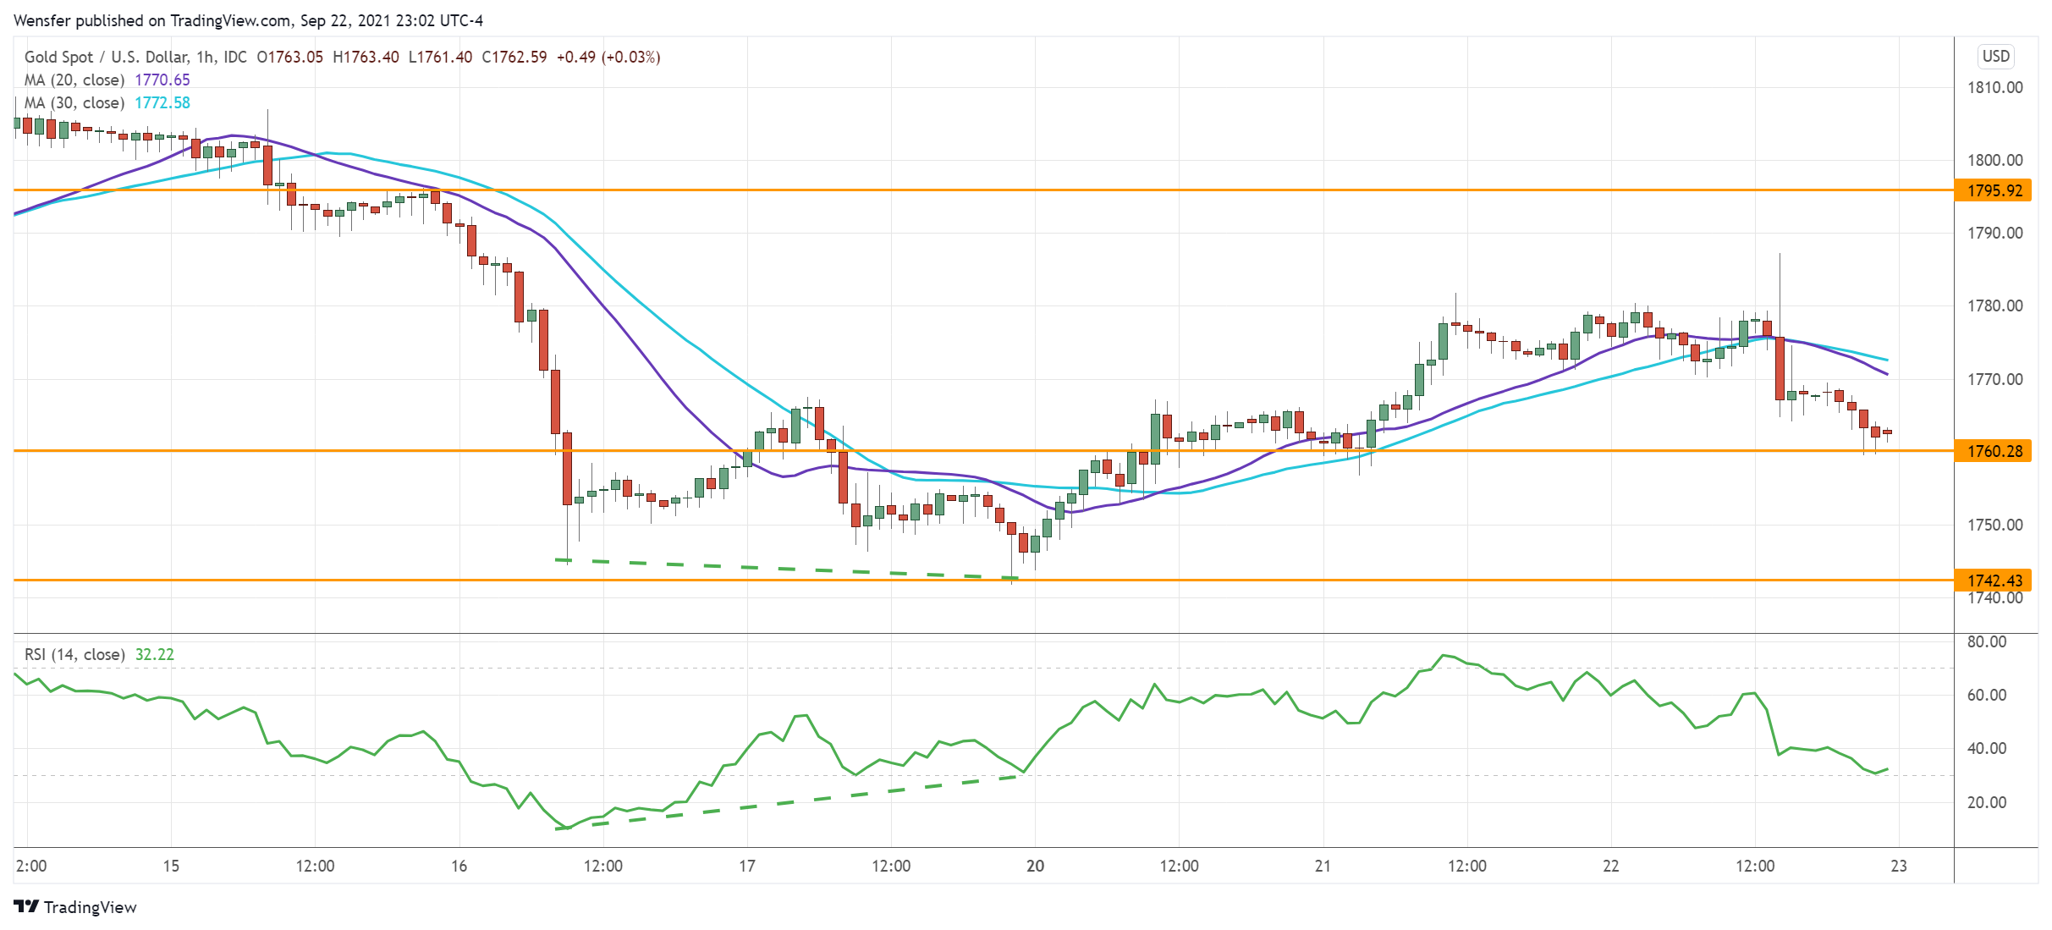Click the MA 20 value 1770.65
Screen dimensions: 2052x930
pos(162,80)
